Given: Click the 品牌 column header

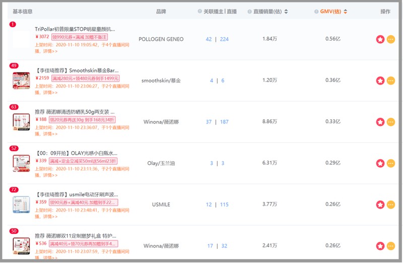Looking at the screenshot, I should pyautogui.click(x=161, y=12).
